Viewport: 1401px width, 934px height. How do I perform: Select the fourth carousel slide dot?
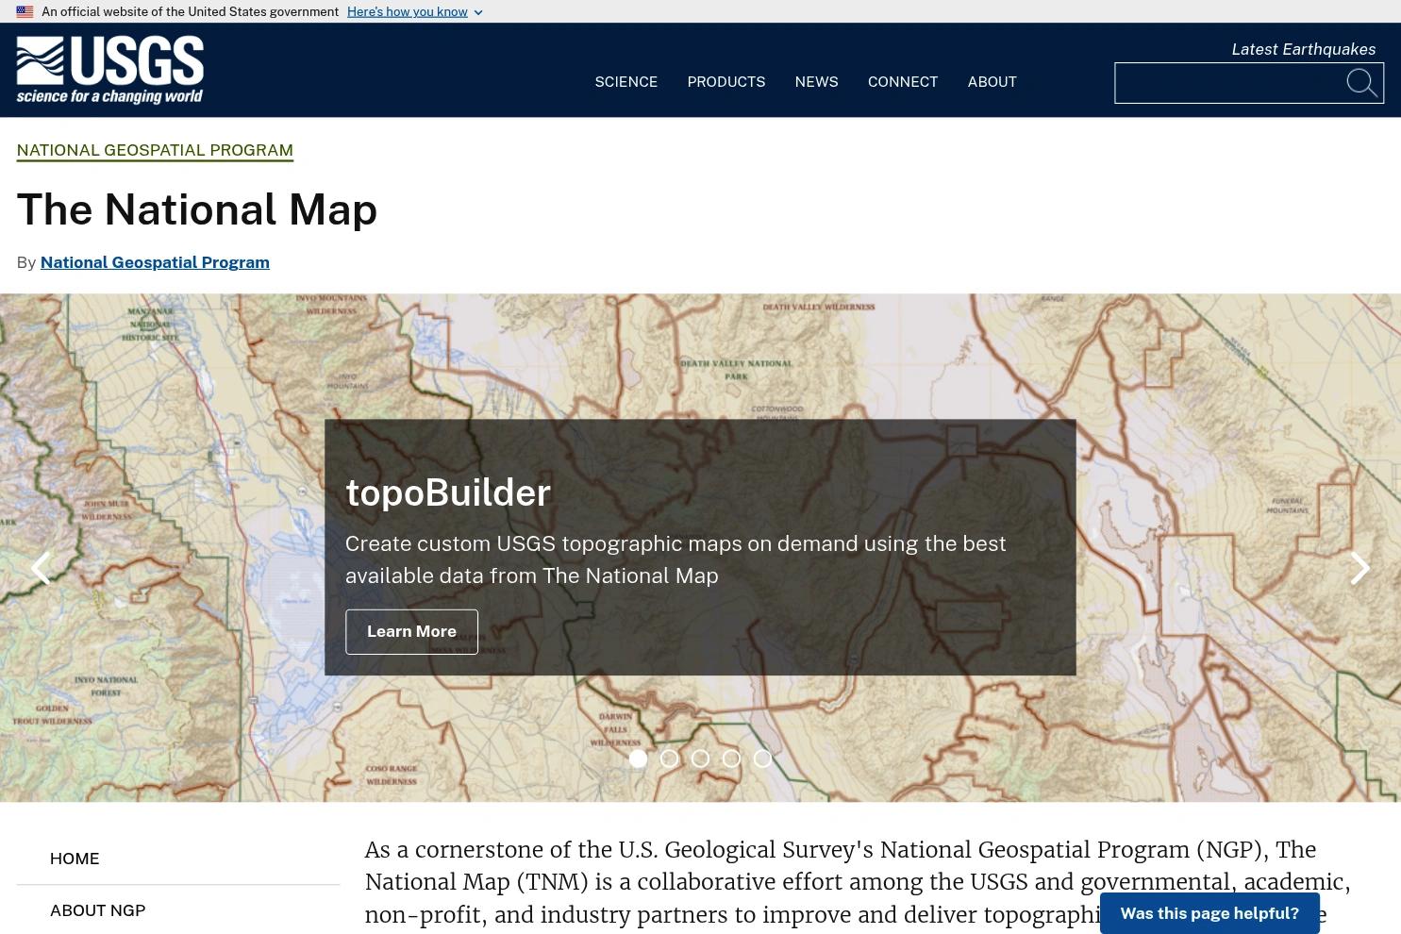pos(731,759)
